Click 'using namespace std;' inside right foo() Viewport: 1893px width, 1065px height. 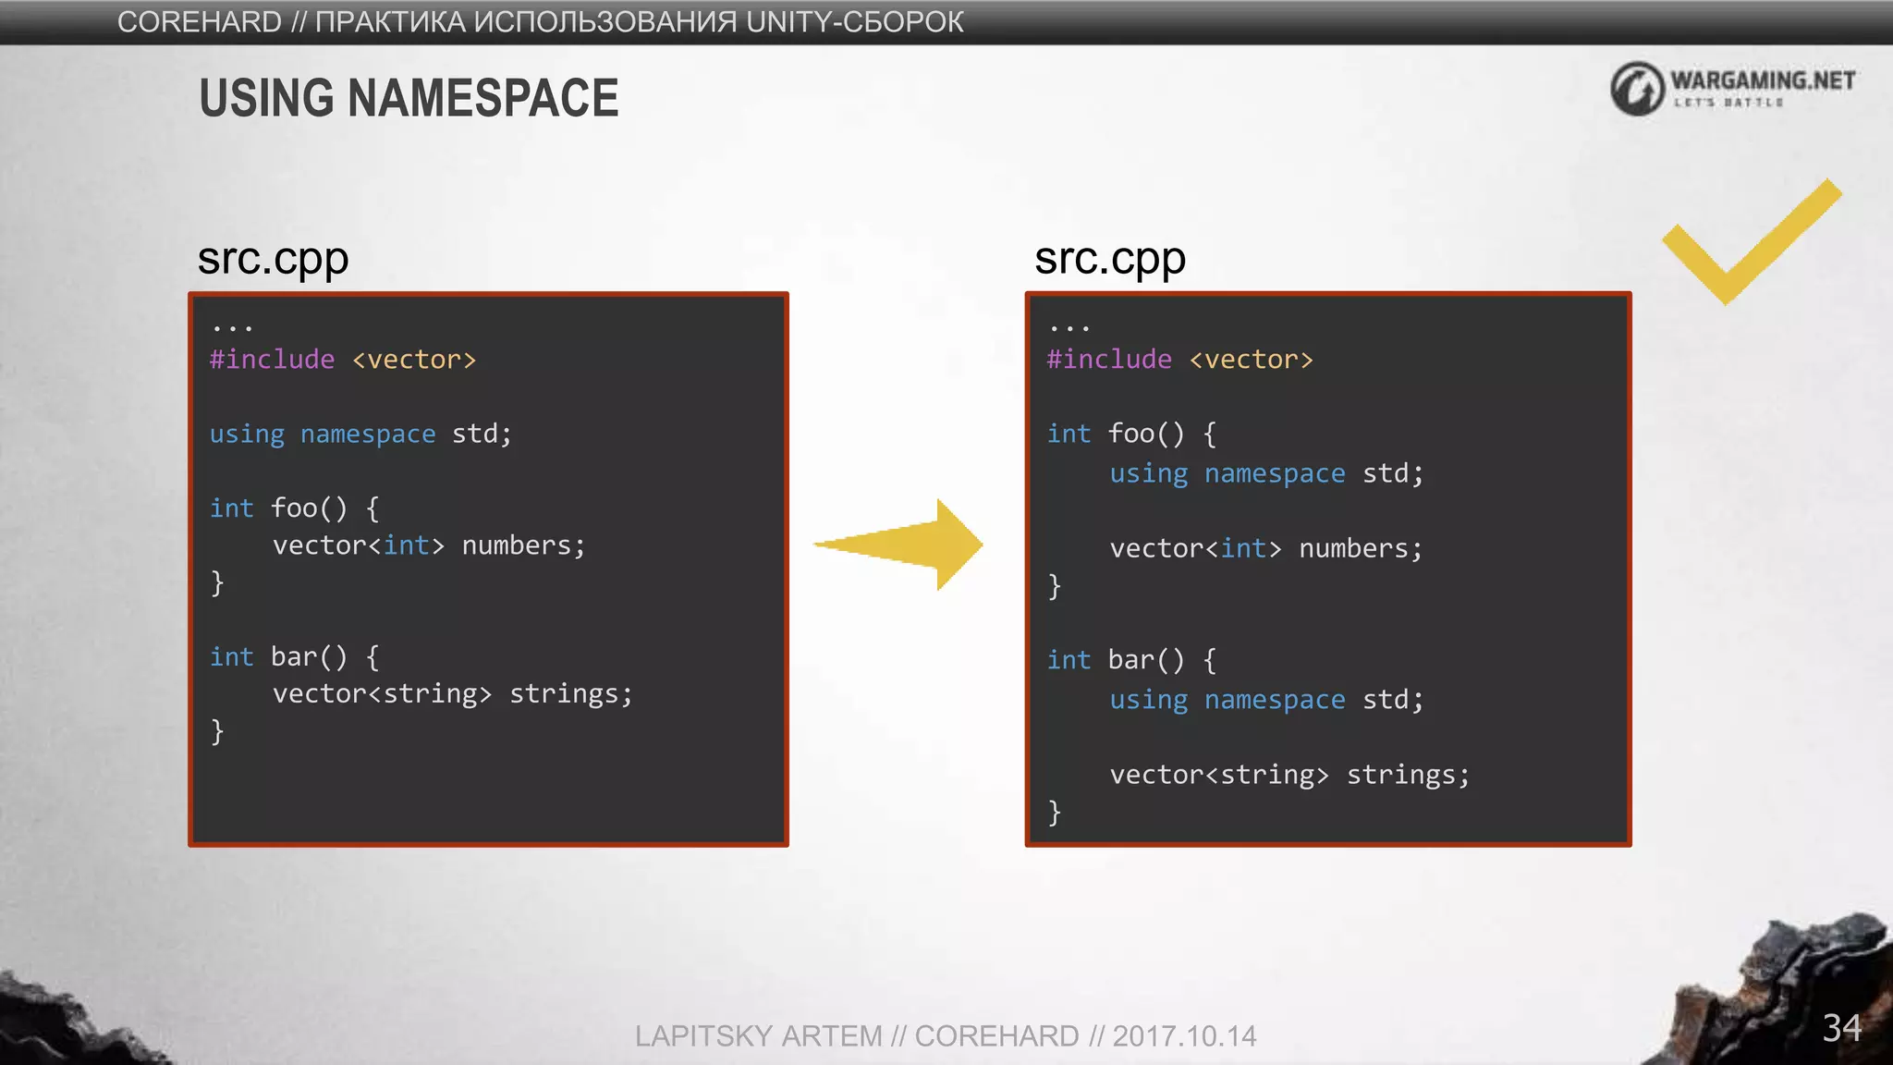[x=1266, y=474]
